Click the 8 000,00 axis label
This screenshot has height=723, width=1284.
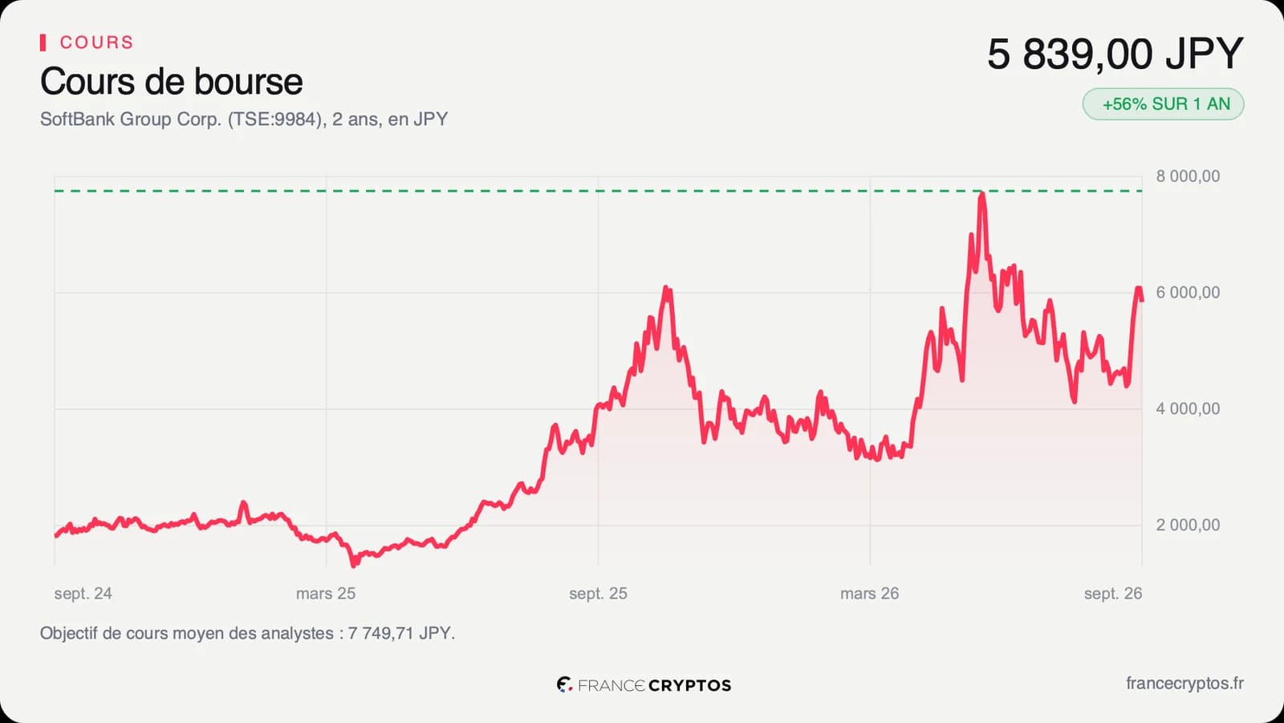click(1188, 177)
